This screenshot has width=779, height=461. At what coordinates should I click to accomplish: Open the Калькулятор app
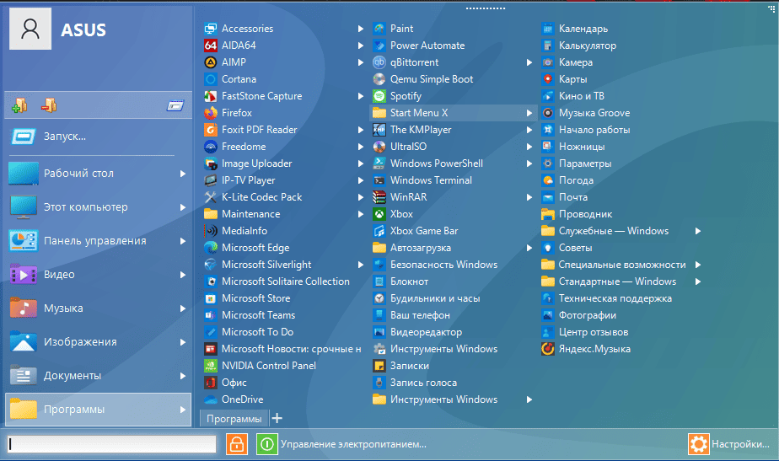[588, 46]
